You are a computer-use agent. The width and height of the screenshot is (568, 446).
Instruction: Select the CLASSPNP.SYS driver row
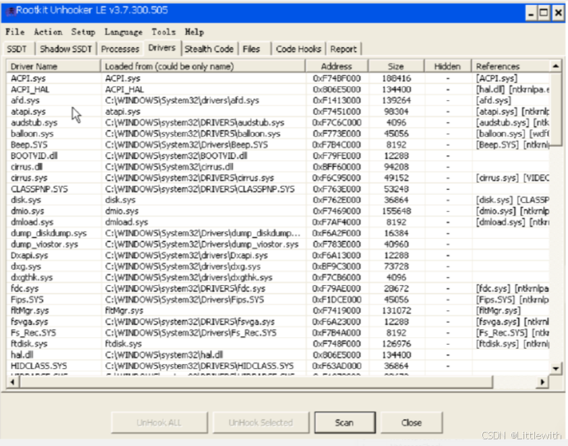pos(278,189)
